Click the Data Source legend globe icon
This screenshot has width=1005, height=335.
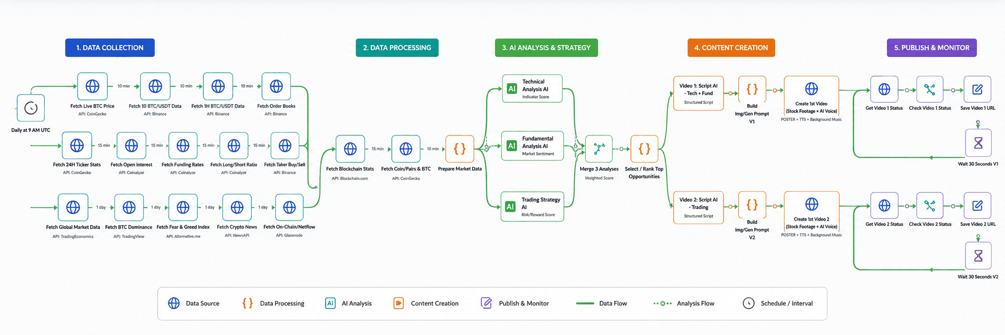(x=174, y=303)
